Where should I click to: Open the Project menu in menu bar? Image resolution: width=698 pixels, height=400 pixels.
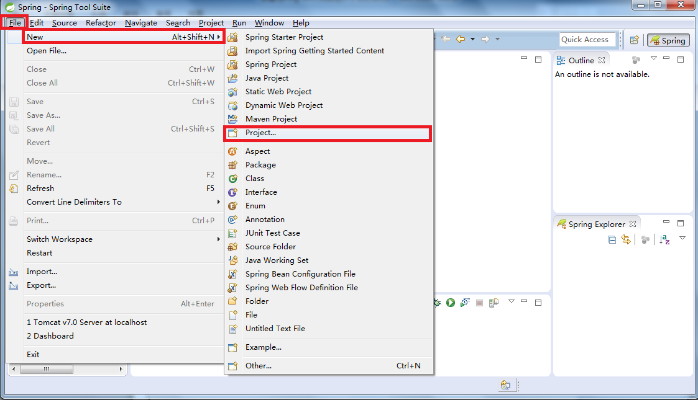coord(211,23)
